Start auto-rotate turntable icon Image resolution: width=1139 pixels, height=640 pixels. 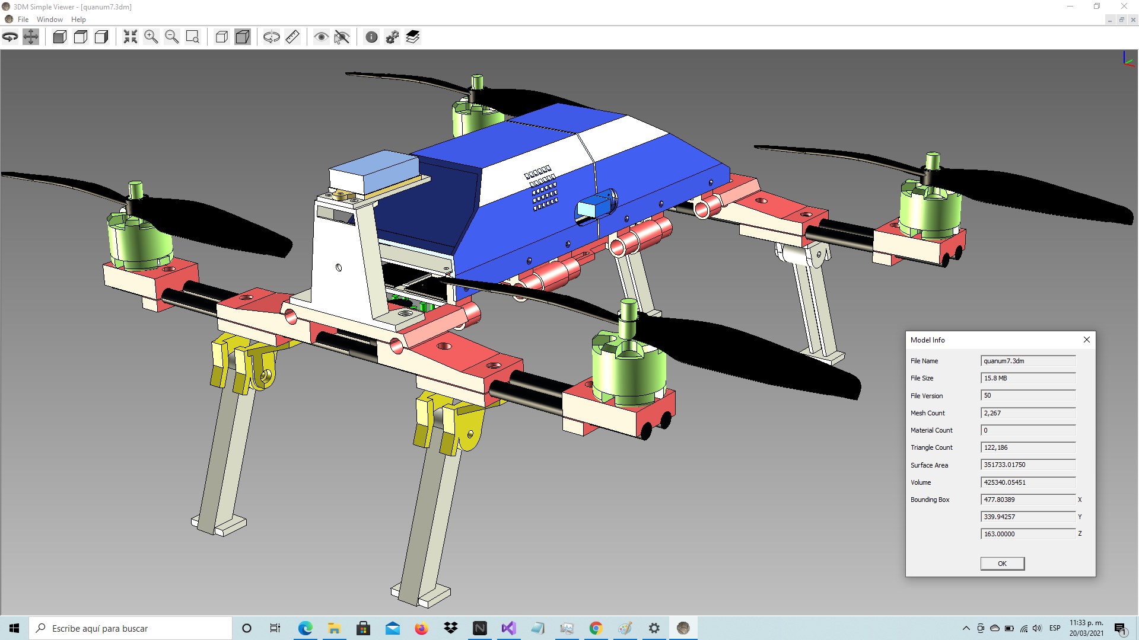[x=271, y=37]
